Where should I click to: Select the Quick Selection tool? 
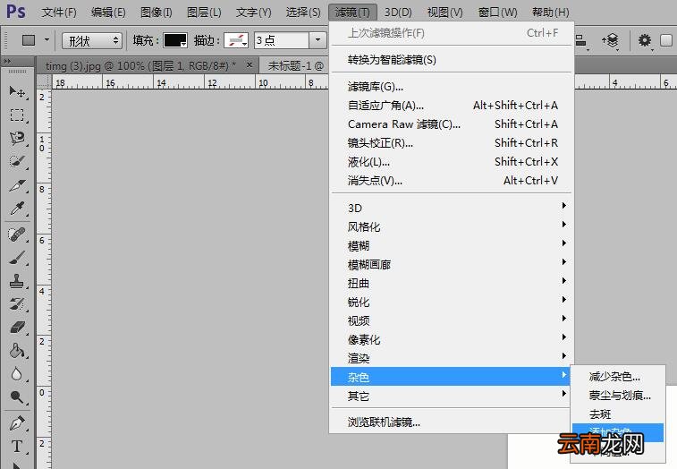point(17,162)
